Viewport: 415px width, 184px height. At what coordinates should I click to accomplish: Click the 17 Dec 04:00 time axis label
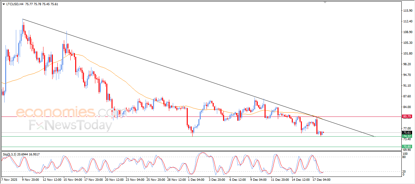coord(321,179)
